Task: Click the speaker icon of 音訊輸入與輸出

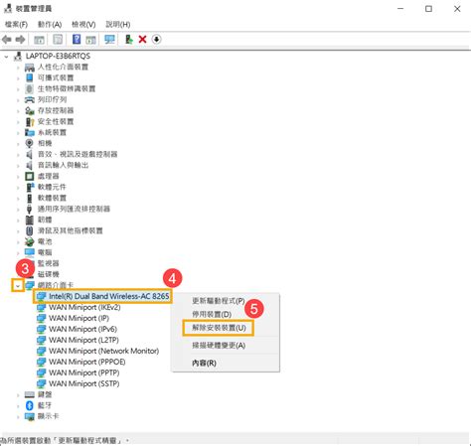Action: click(30, 165)
